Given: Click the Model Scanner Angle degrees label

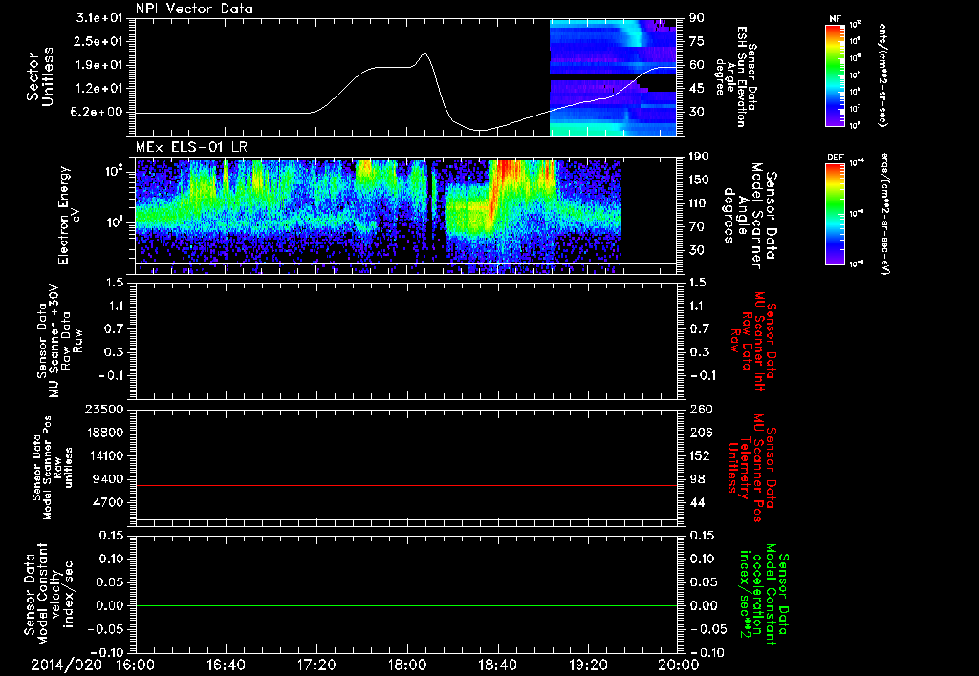Looking at the screenshot, I should pos(750,216).
